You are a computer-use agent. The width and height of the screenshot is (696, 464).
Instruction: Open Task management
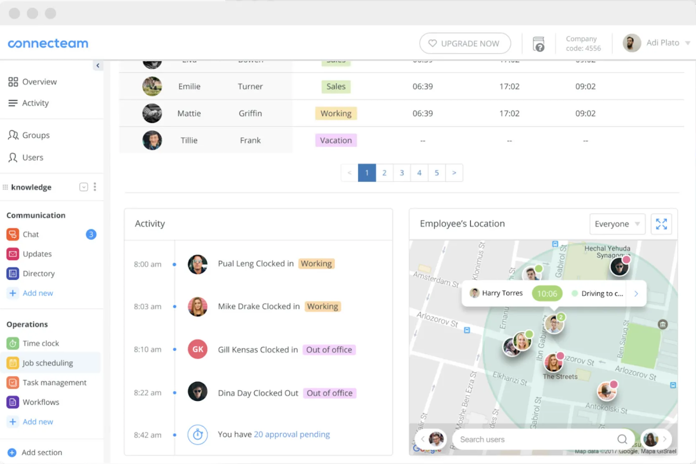coord(54,382)
